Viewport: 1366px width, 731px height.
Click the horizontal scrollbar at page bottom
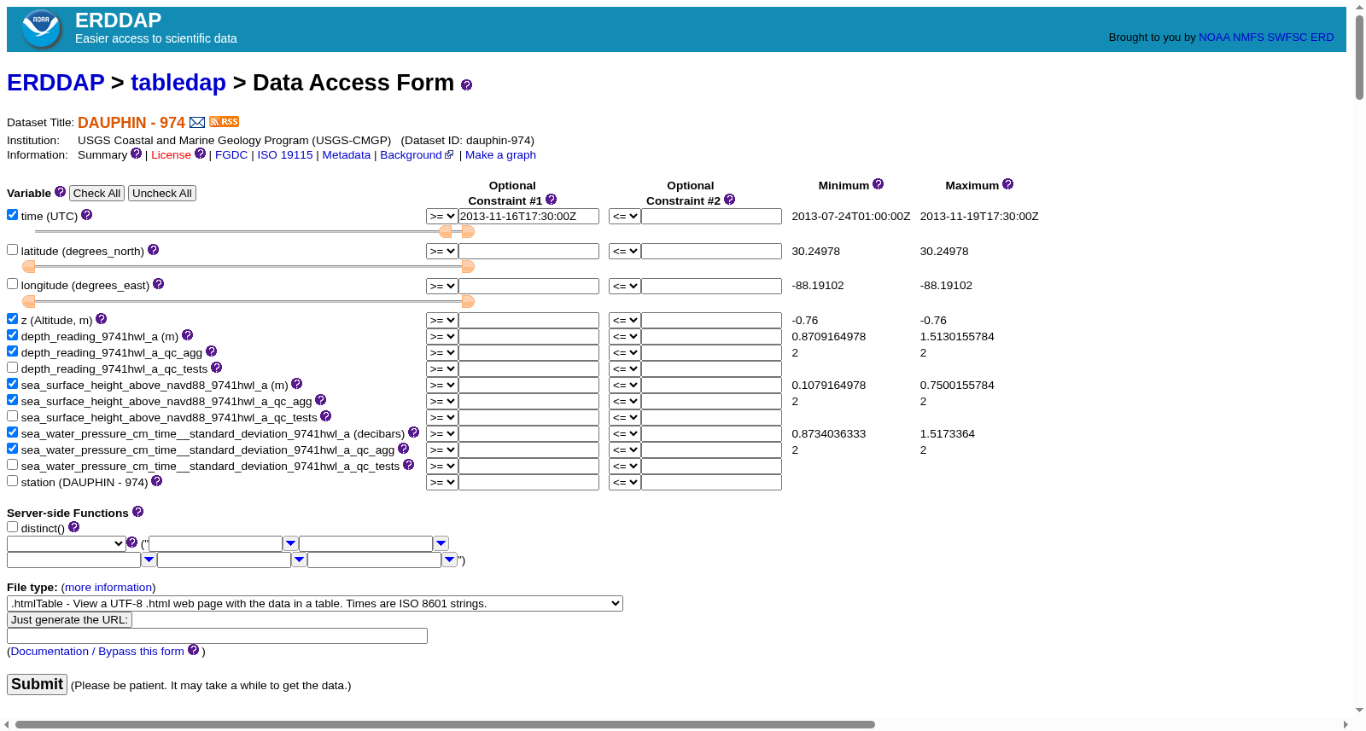coord(445,725)
